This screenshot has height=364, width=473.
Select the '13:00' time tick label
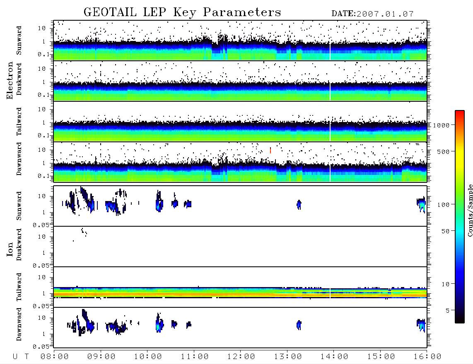288,357
